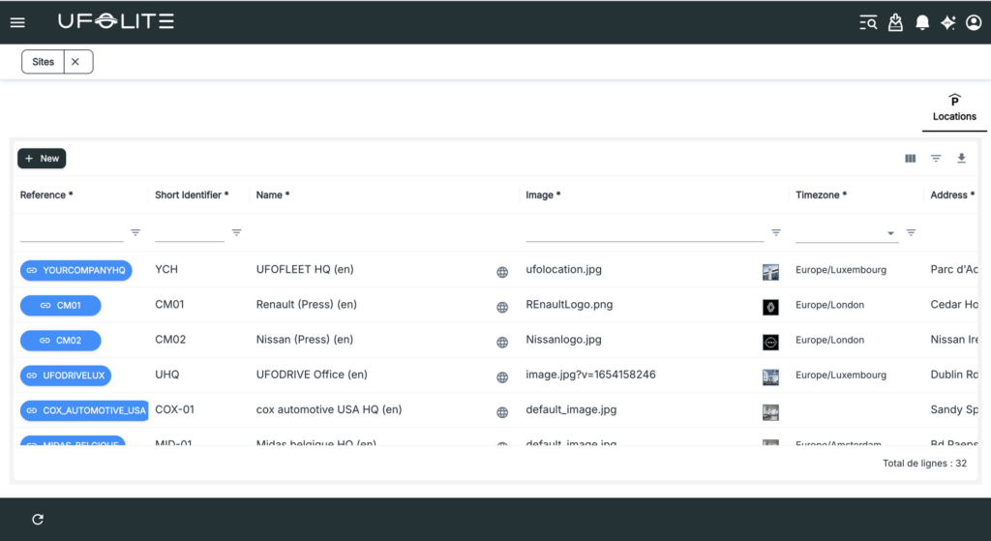Open the YOURCOMPANYHQ reference link
Viewport: 991px width, 541px height.
(76, 270)
